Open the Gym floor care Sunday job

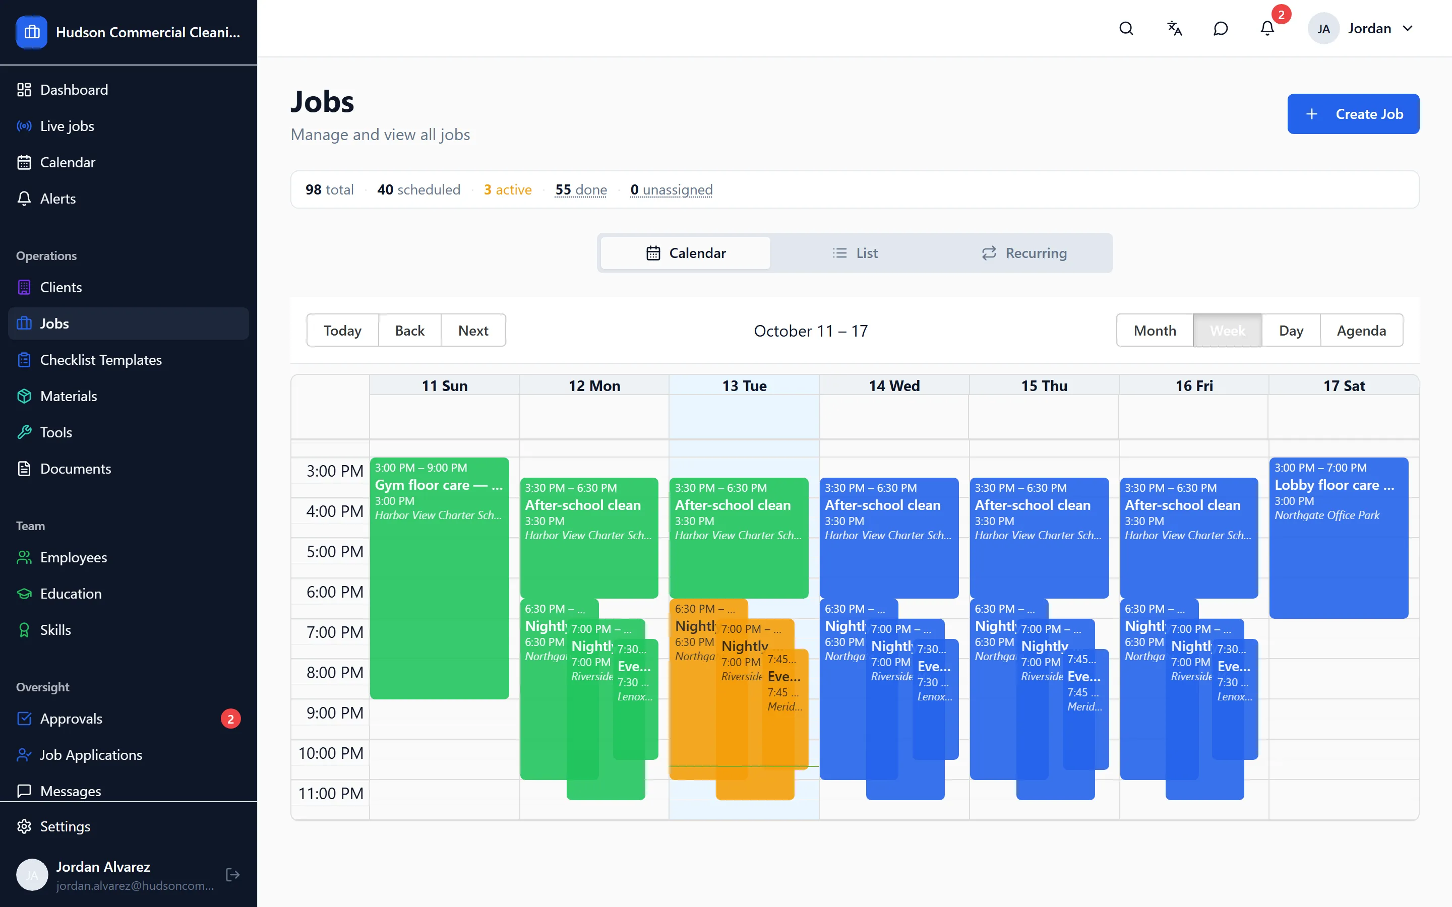click(x=440, y=578)
